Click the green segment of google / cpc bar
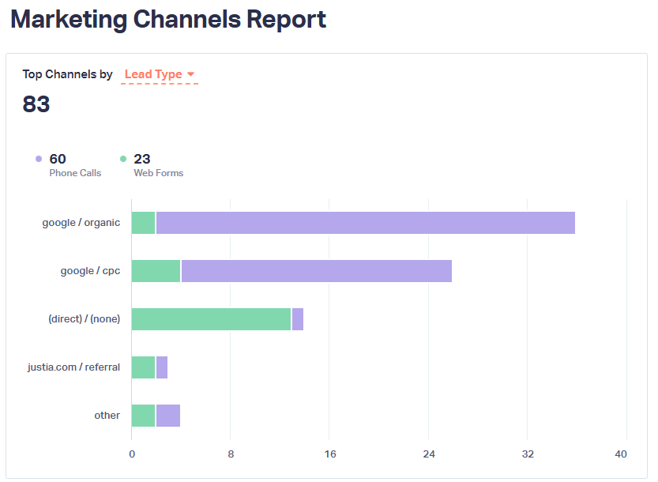Viewport: 658px width, 482px height. 155,270
